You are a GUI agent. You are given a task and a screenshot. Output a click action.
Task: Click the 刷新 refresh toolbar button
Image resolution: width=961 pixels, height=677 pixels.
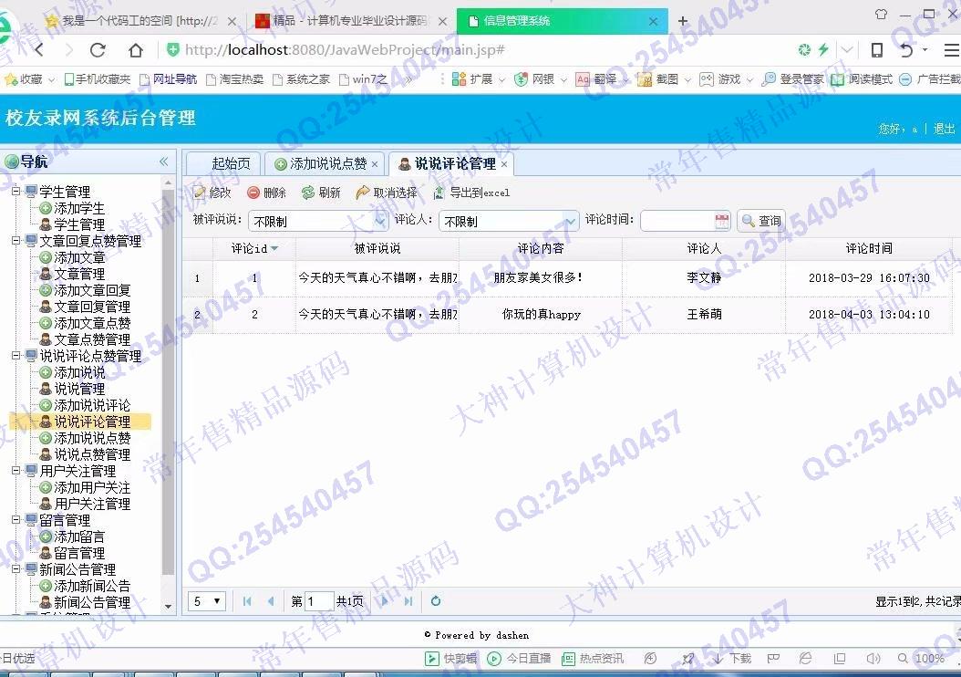321,193
